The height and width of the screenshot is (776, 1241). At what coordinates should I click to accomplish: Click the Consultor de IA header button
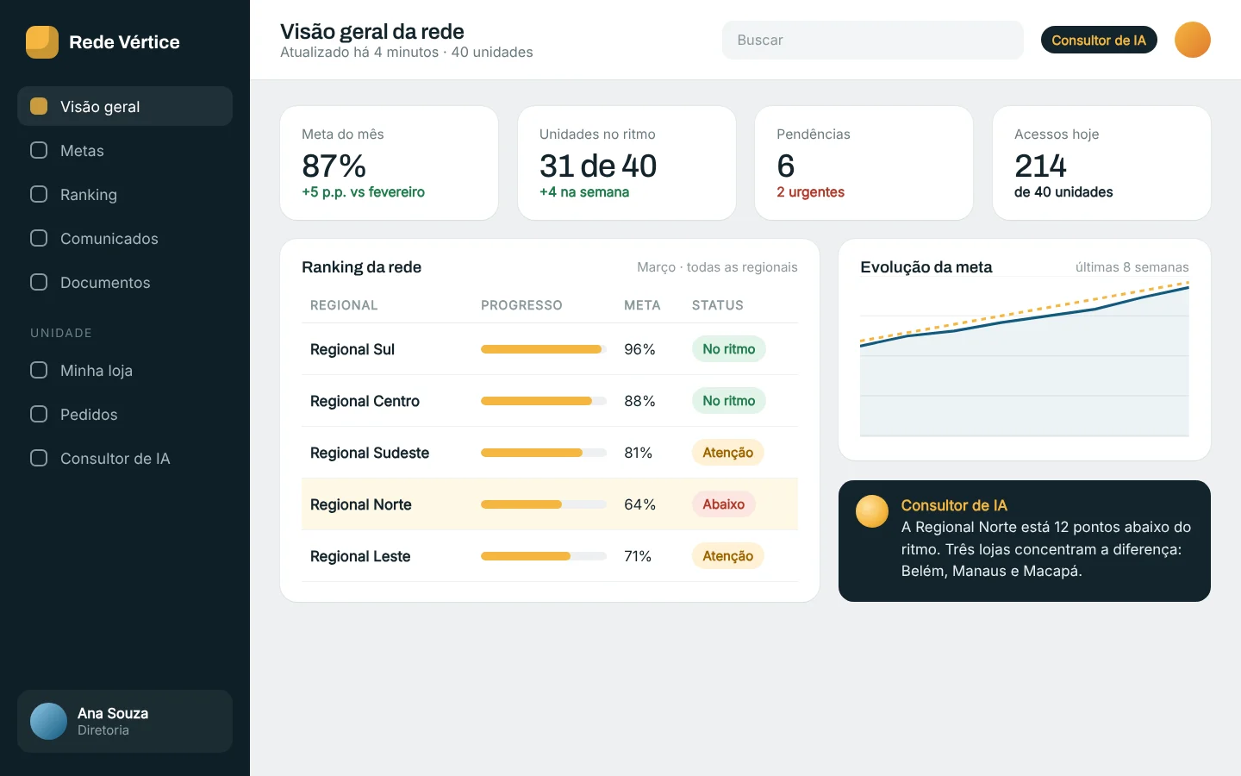click(x=1099, y=40)
